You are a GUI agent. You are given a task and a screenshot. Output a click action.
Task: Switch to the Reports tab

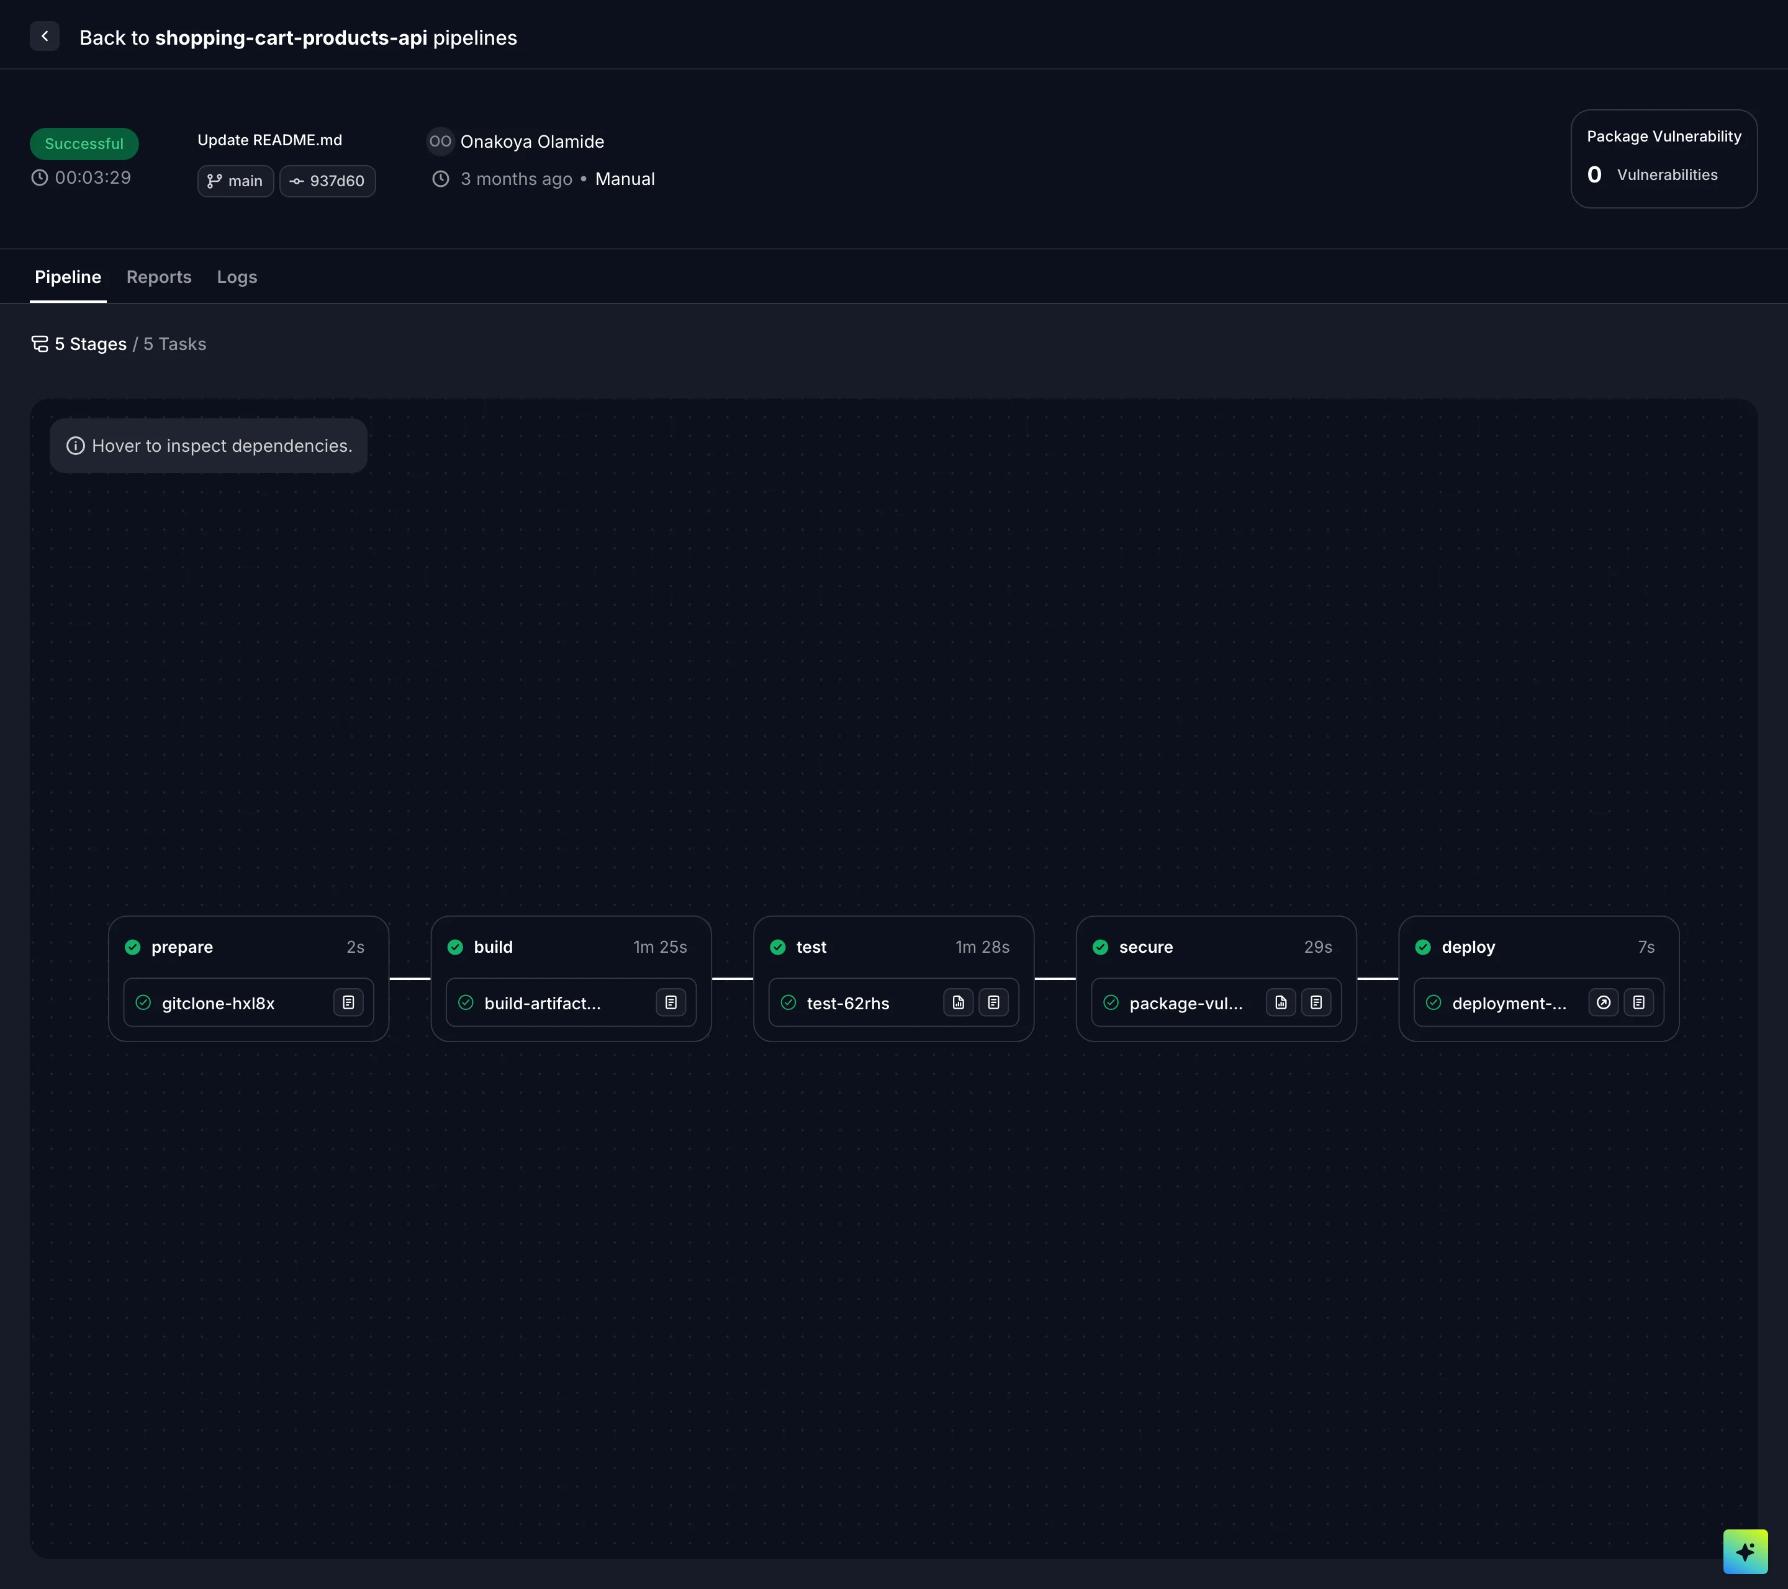click(159, 277)
